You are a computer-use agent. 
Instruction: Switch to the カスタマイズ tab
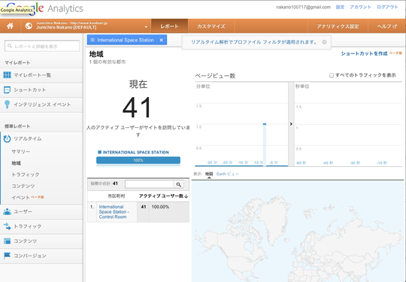pos(211,26)
